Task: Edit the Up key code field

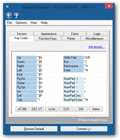Action: pos(46,58)
